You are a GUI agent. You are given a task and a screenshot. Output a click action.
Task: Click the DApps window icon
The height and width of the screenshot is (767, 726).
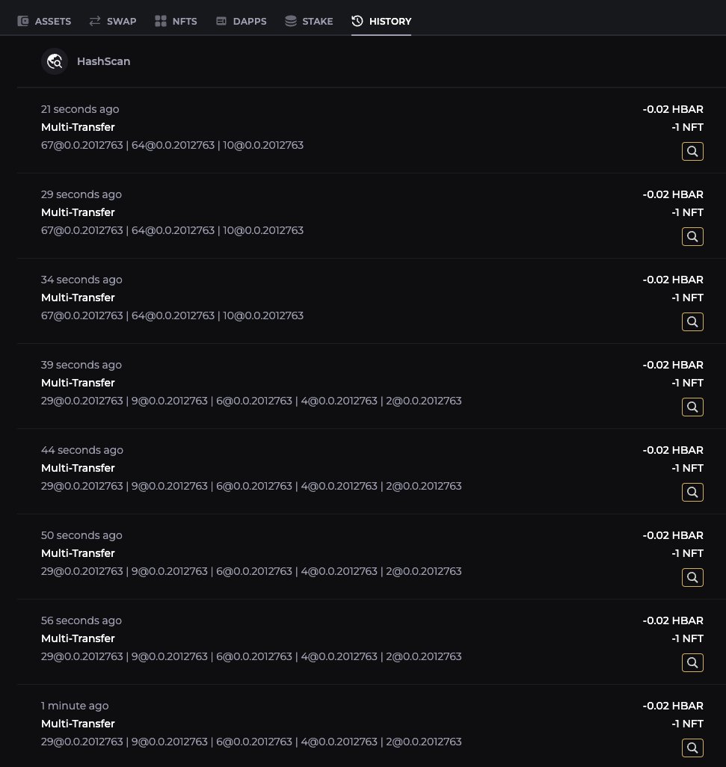221,20
